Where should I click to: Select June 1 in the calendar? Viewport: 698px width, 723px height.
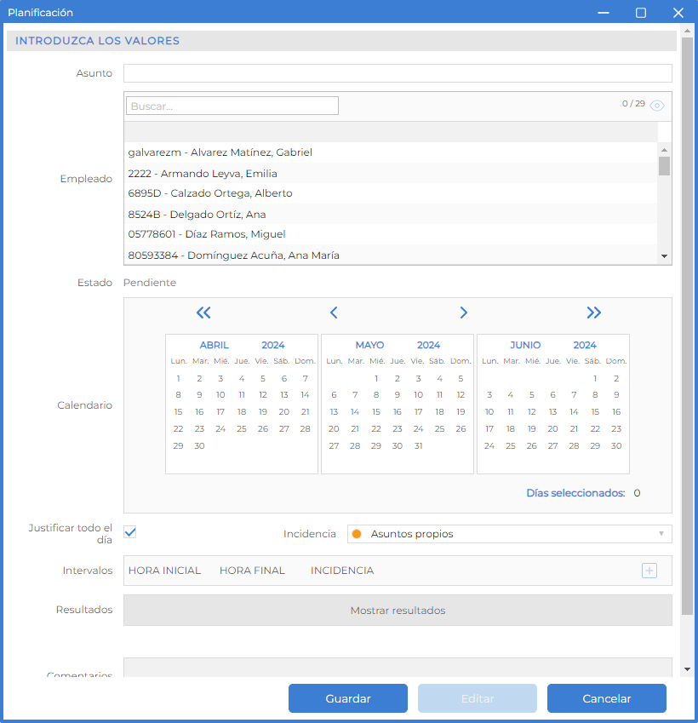[595, 379]
